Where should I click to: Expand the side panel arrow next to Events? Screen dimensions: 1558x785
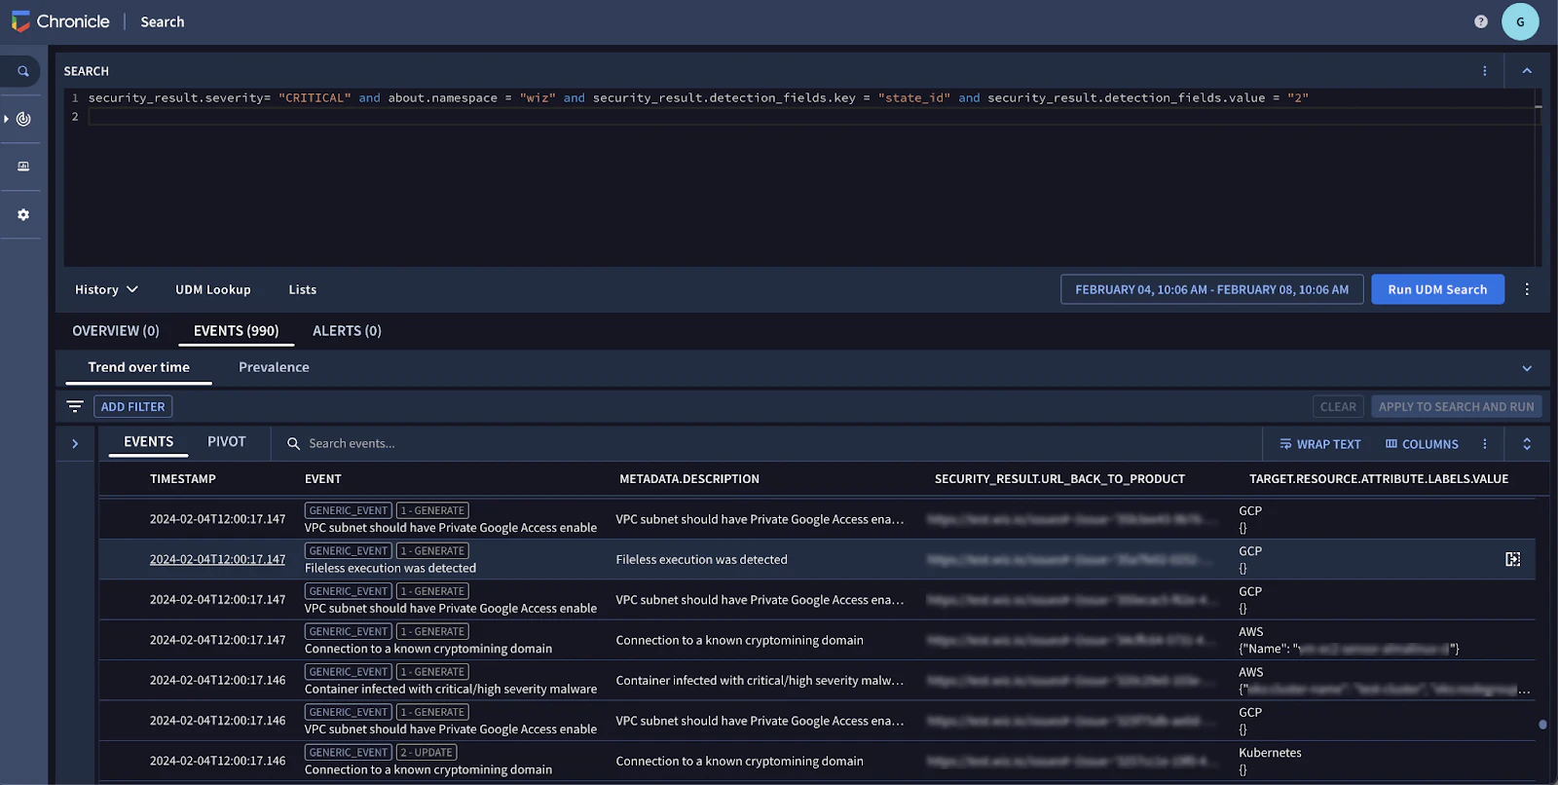75,444
